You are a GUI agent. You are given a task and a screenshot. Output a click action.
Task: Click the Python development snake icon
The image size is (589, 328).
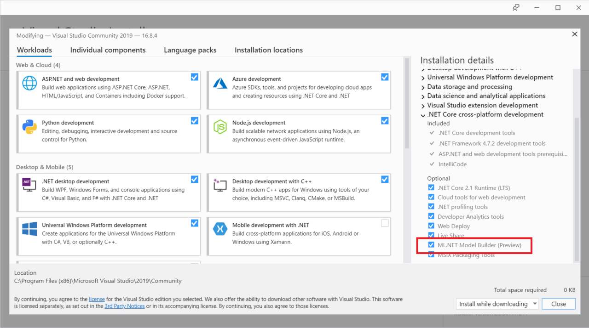[x=29, y=127]
